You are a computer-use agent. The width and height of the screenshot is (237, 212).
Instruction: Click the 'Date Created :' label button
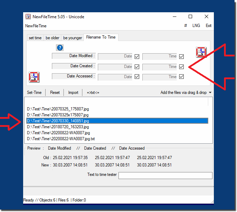[x=74, y=66]
